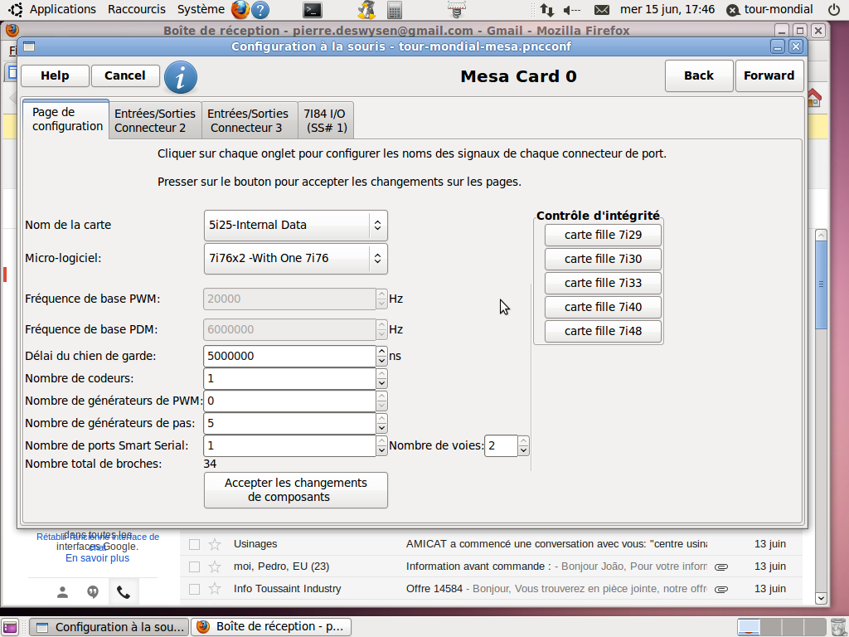Click the Cancel button
The image size is (849, 637).
pos(125,75)
